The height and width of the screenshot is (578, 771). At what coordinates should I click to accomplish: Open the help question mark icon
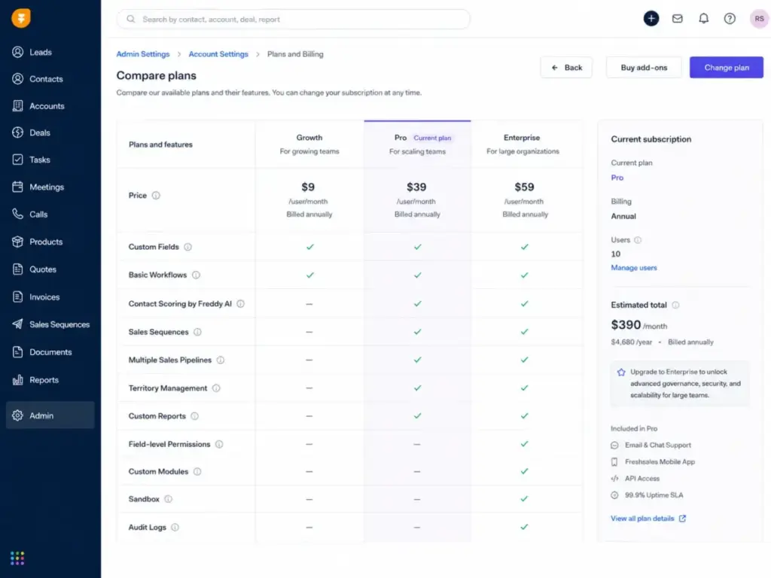point(730,19)
